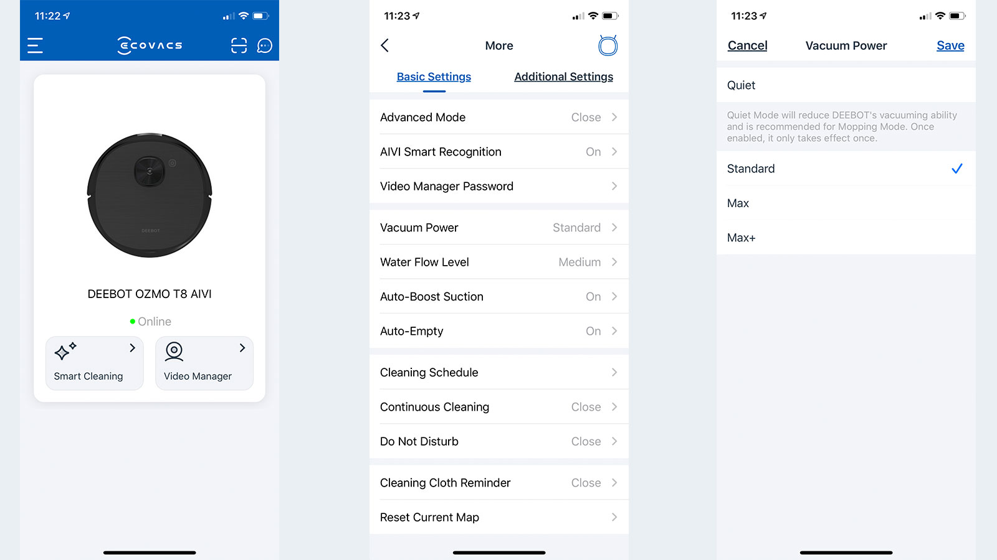Image resolution: width=997 pixels, height=560 pixels.
Task: Tap the 'On' value beside Auto-Boost Suction
Action: click(x=593, y=297)
